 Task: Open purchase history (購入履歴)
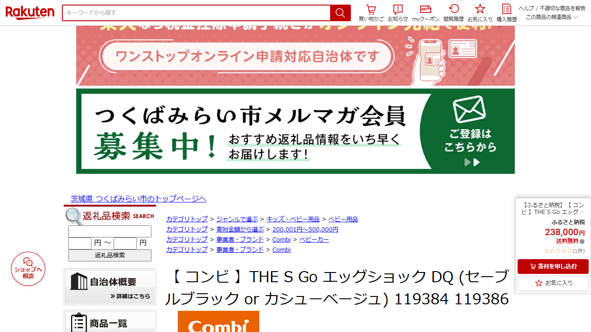click(507, 13)
